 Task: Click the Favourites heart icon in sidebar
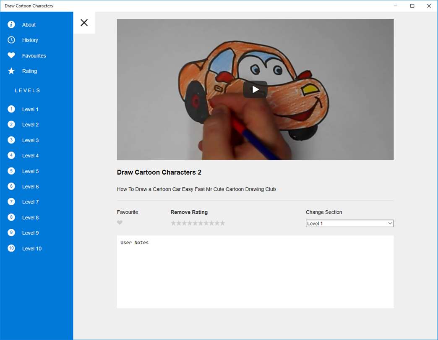coord(11,55)
